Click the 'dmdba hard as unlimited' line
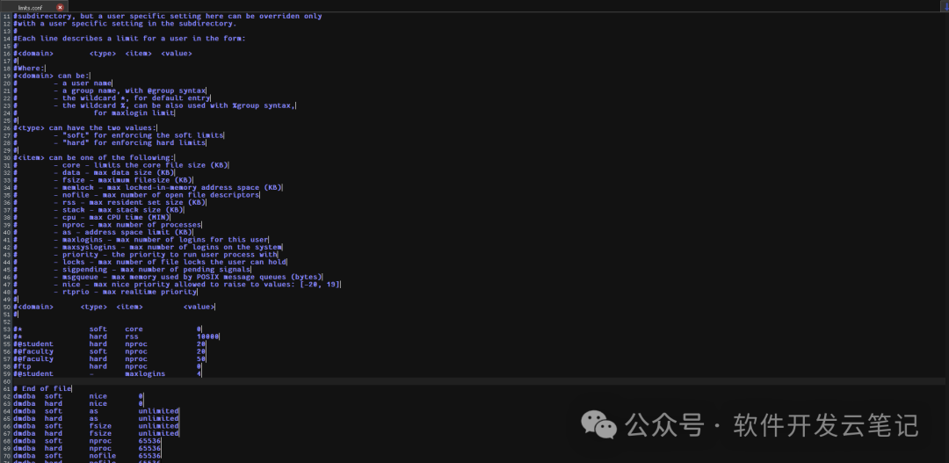949x463 pixels. point(97,418)
